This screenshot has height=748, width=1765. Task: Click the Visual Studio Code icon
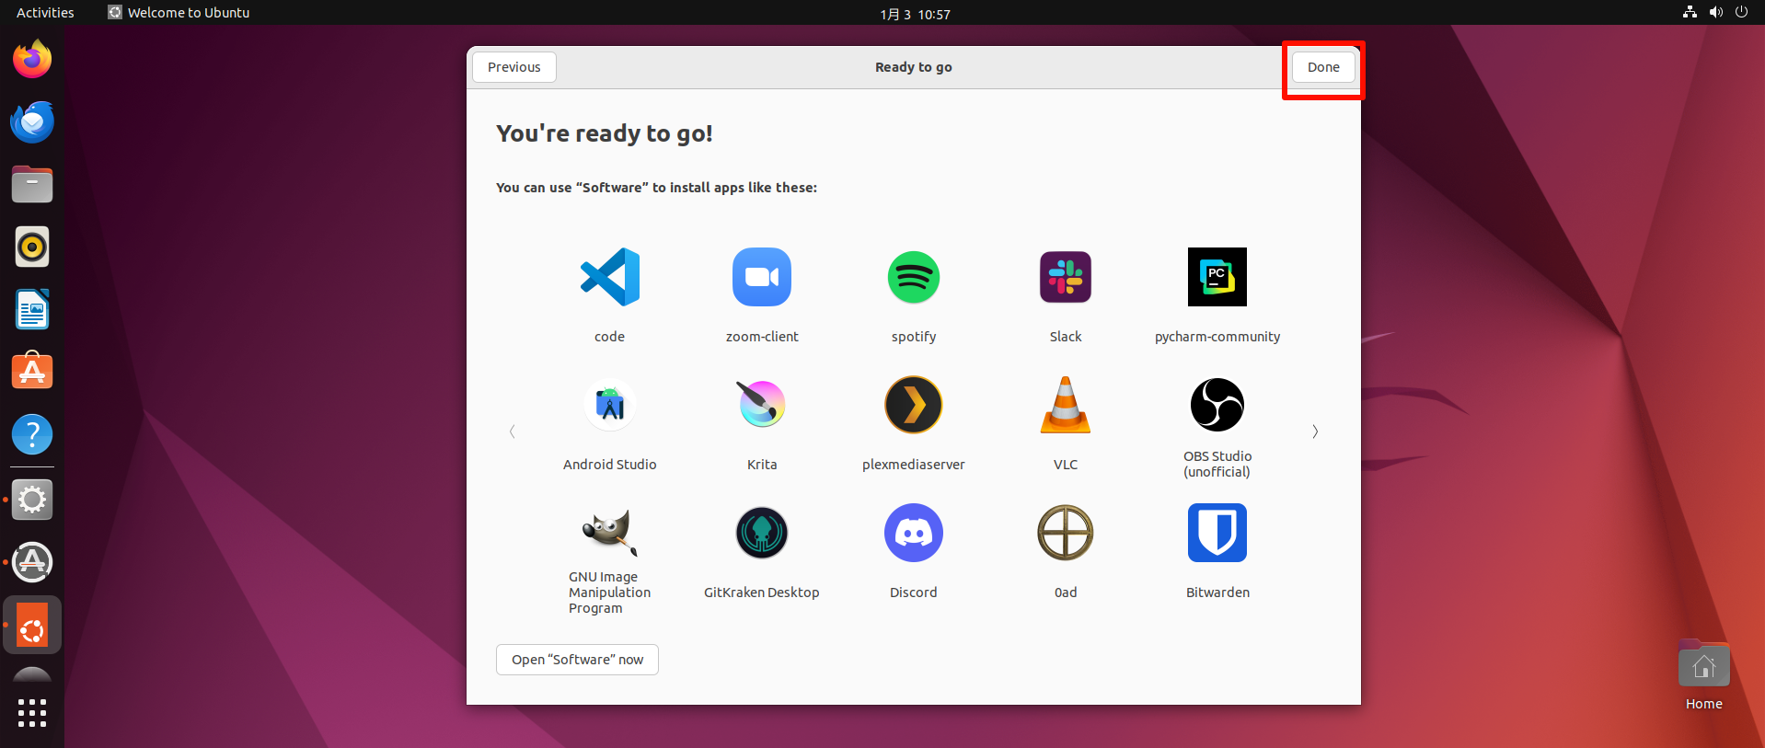[609, 277]
